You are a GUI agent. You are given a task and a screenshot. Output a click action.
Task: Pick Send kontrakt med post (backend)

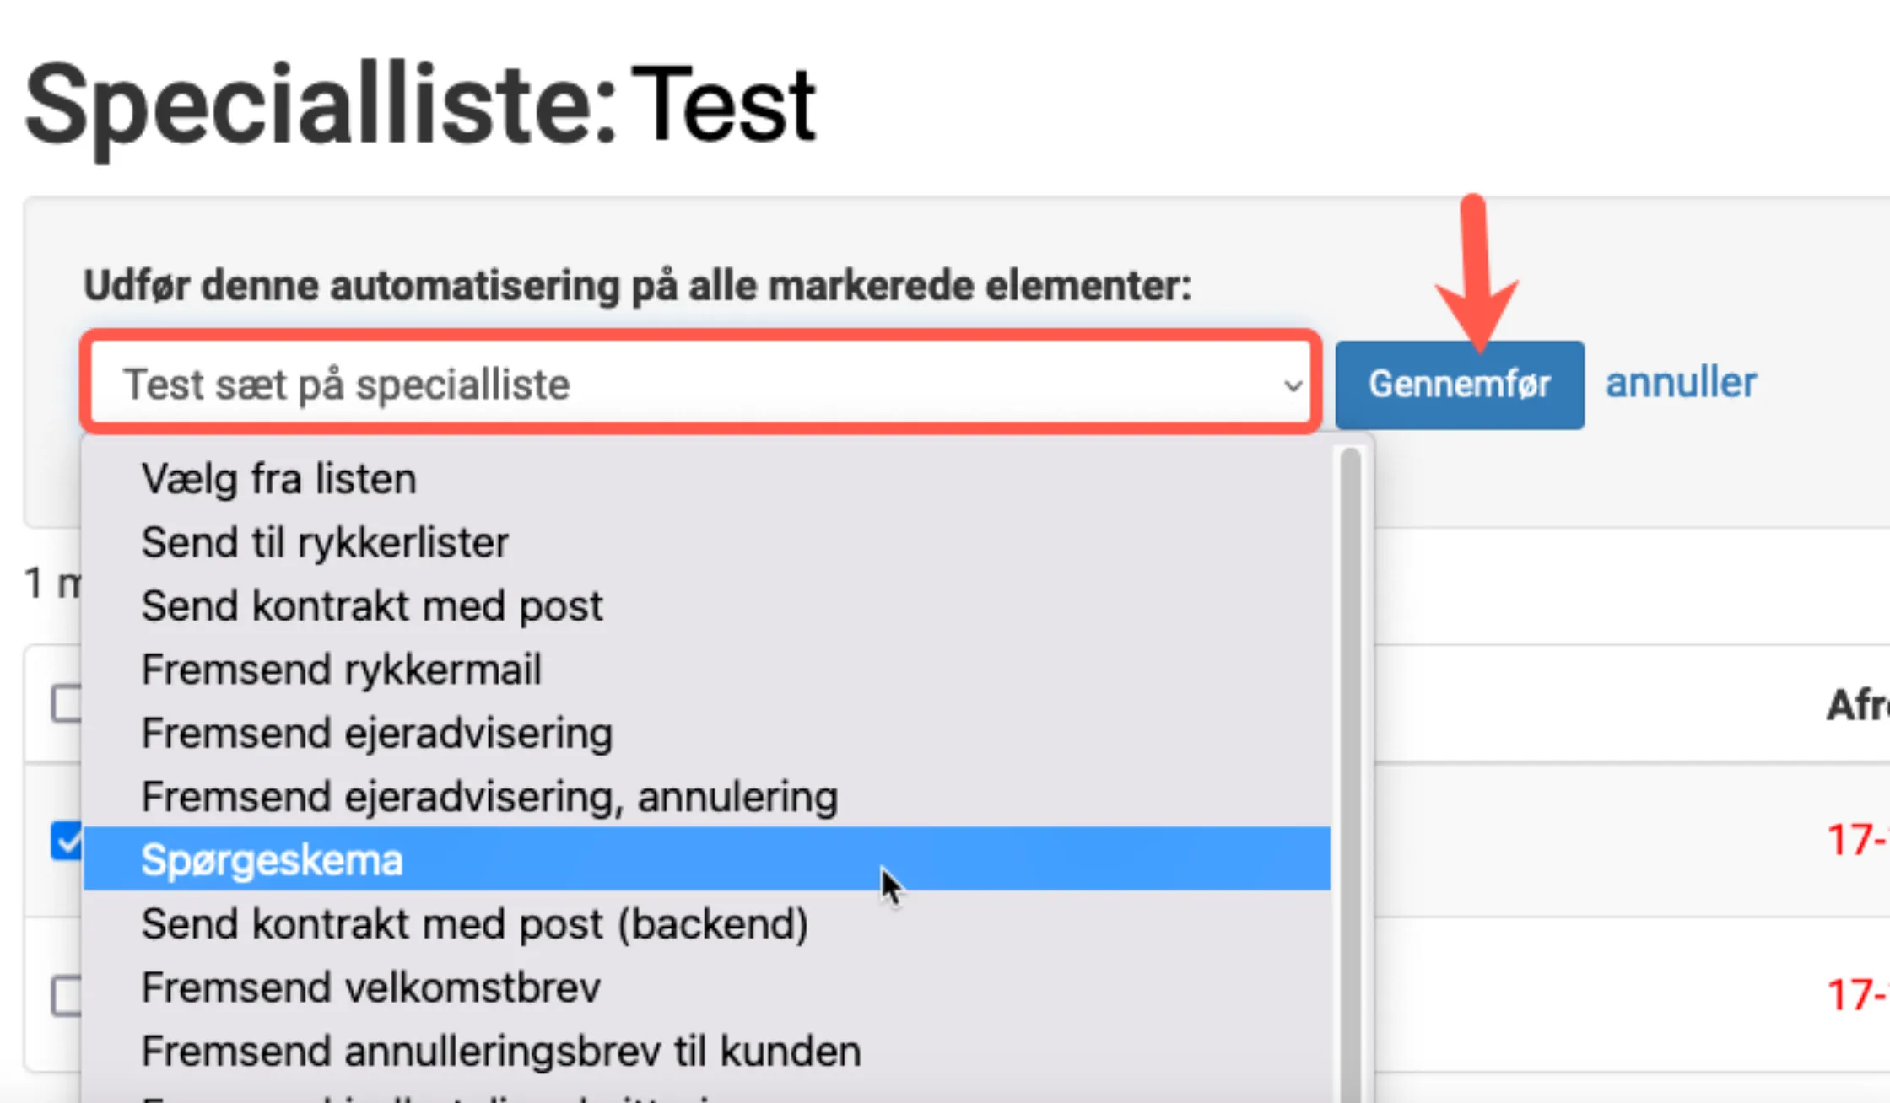point(473,923)
